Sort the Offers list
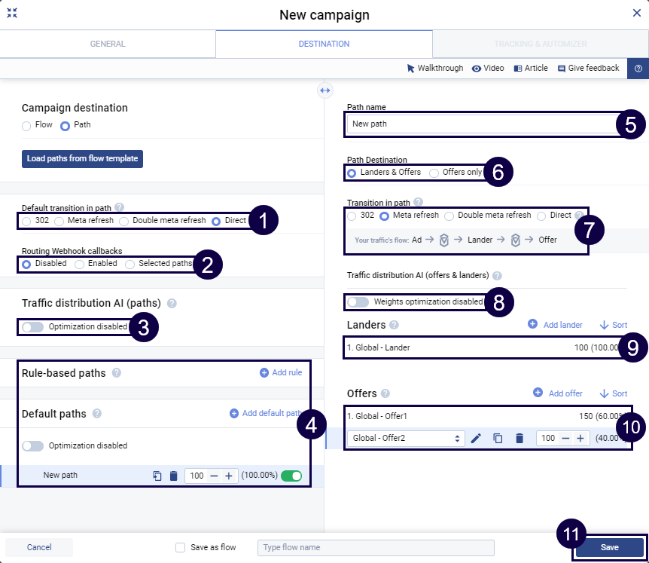 (x=613, y=393)
